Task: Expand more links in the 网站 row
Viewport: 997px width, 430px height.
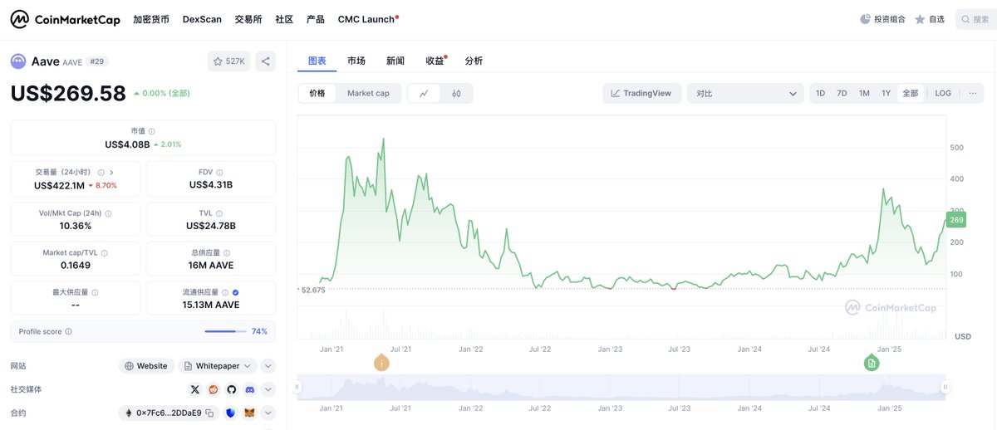Action: [x=268, y=366]
